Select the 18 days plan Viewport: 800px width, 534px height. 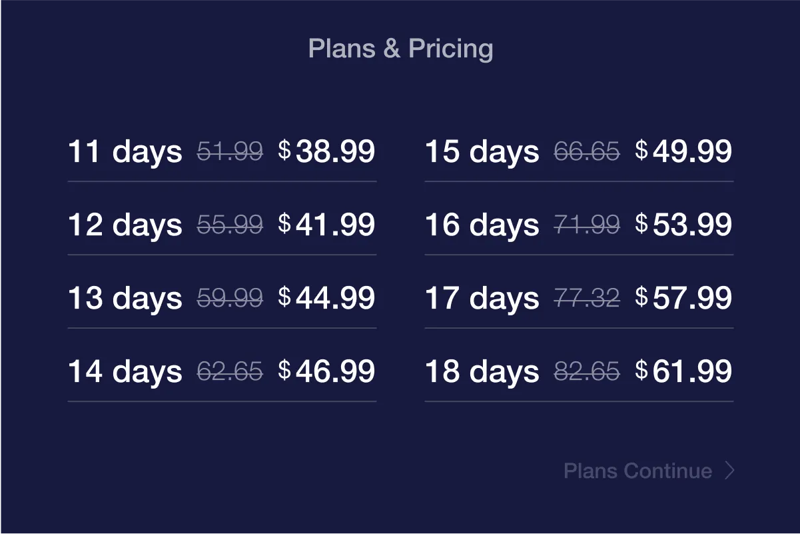tap(579, 371)
